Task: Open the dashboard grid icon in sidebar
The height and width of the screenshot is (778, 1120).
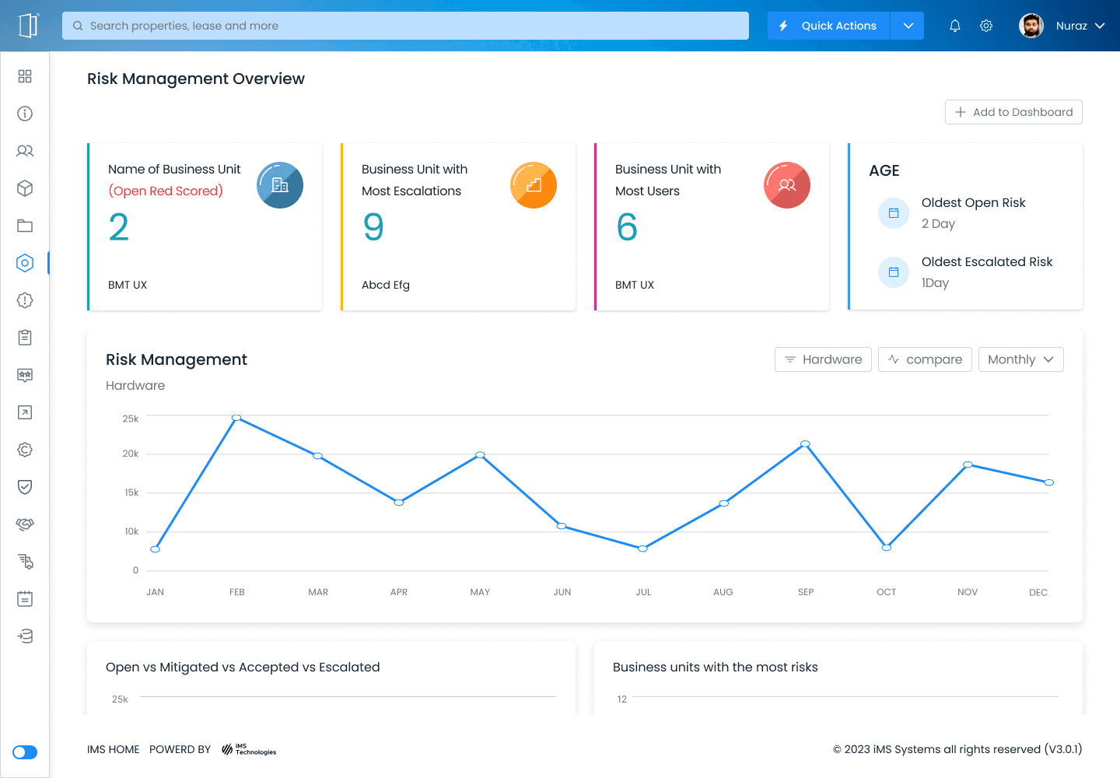Action: coord(25,76)
